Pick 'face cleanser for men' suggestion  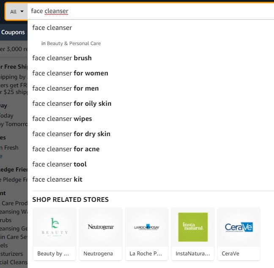66,88
